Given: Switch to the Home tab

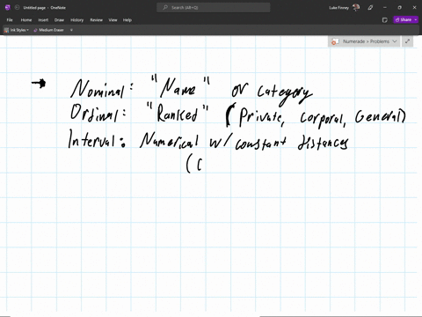Looking at the screenshot, I should [x=26, y=20].
